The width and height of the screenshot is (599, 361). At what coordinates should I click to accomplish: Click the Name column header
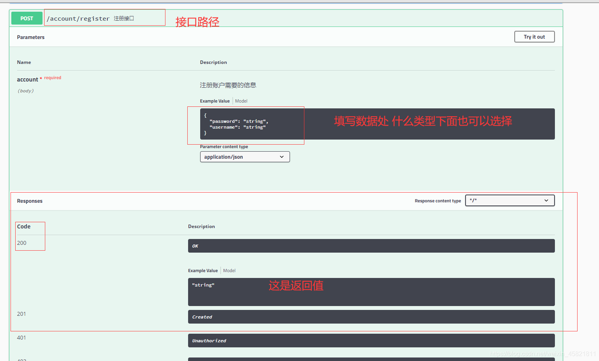24,62
